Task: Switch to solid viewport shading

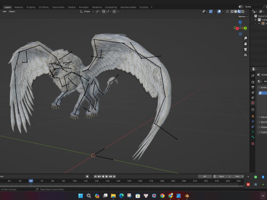Action: pos(235,12)
